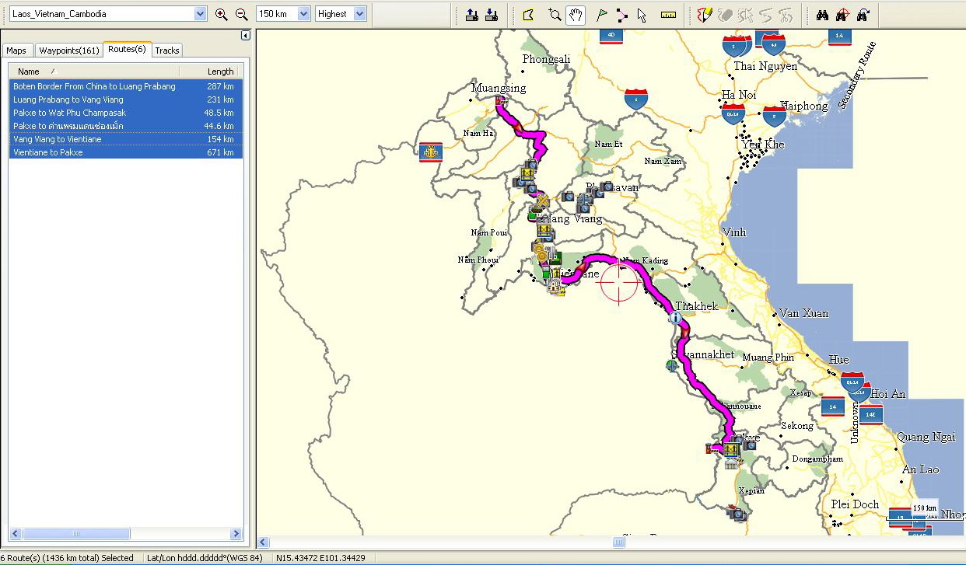Switch to the Waypoints(161) tab
The width and height of the screenshot is (966, 565).
coord(69,51)
